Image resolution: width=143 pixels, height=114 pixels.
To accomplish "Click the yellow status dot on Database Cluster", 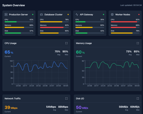I will point(68,15).
